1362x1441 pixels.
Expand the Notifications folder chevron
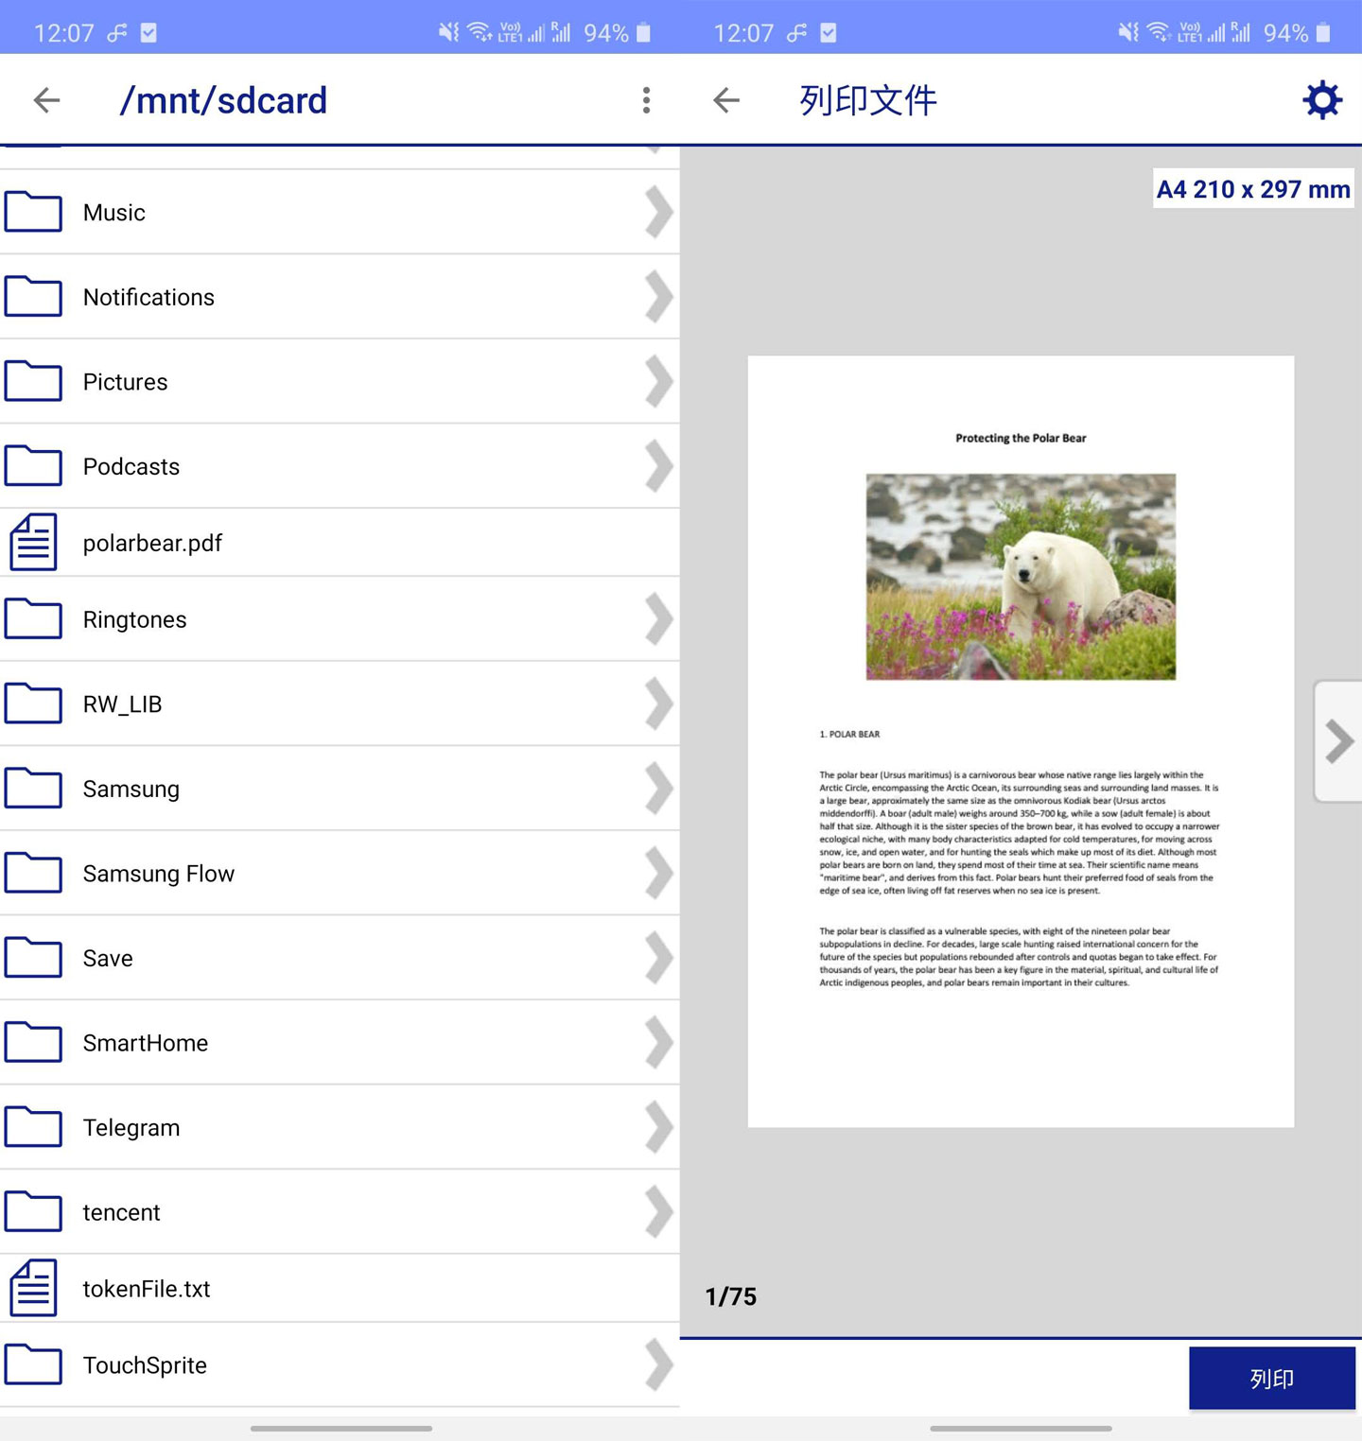pyautogui.click(x=658, y=296)
